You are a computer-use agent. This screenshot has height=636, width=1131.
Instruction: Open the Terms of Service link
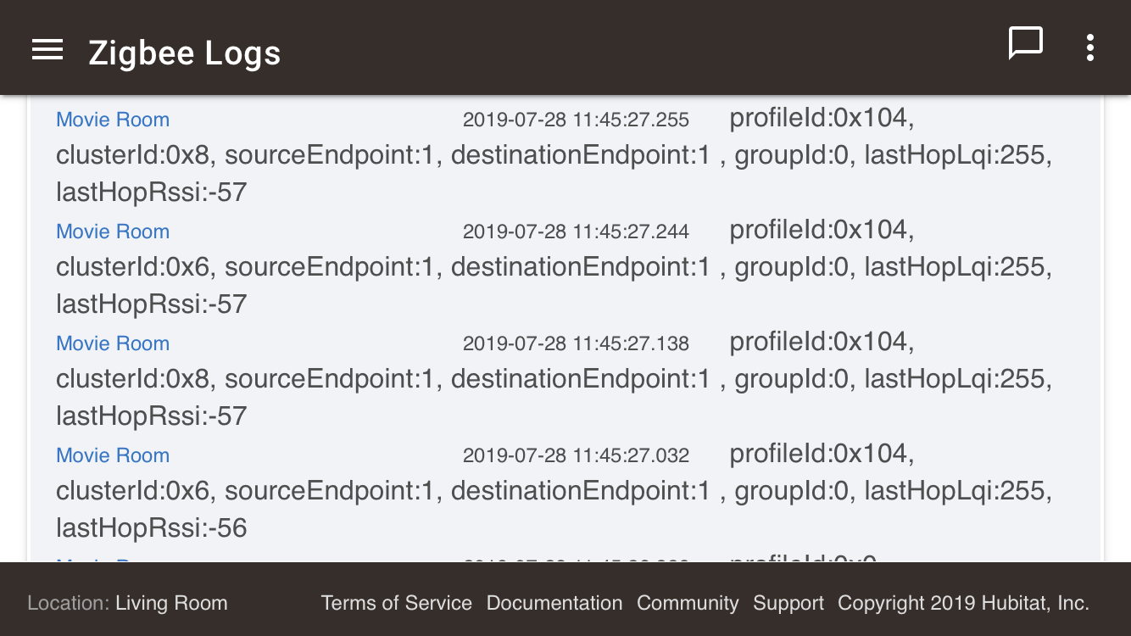click(396, 603)
